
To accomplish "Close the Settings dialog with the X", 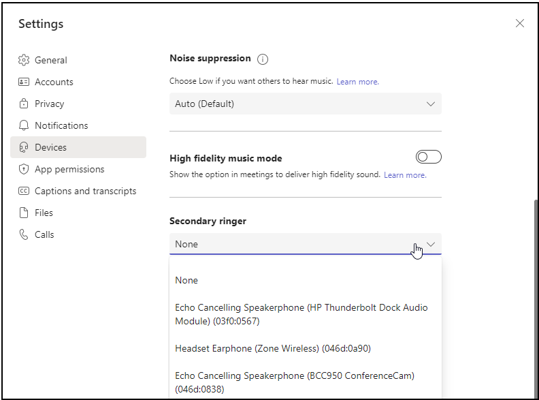I will 520,23.
